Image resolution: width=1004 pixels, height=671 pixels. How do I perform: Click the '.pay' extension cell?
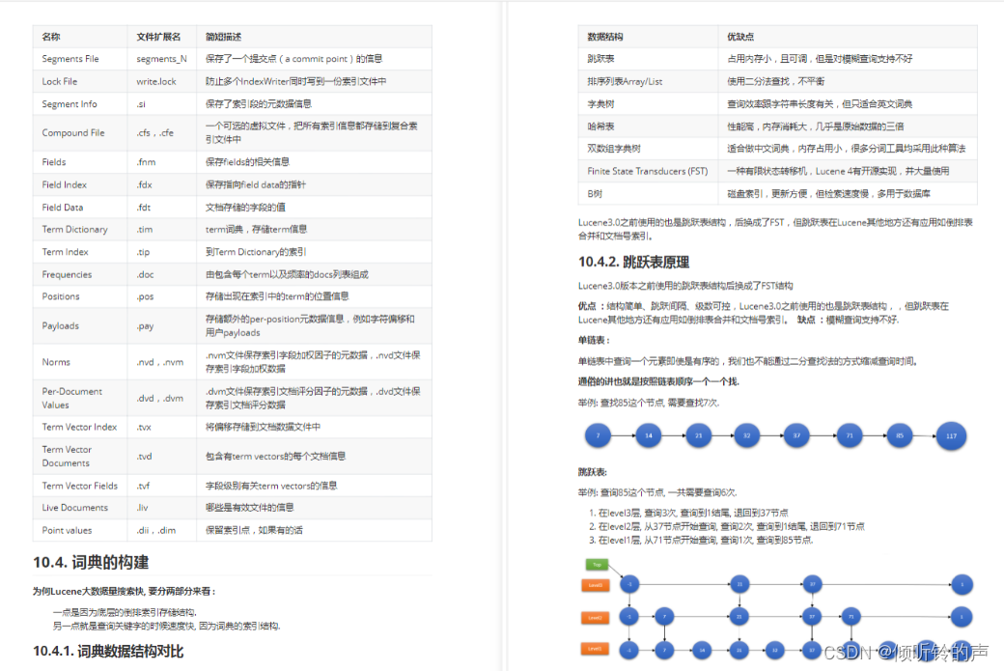[161, 326]
